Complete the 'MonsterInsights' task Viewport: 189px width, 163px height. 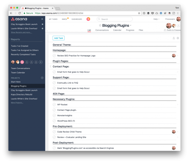coord(54,115)
